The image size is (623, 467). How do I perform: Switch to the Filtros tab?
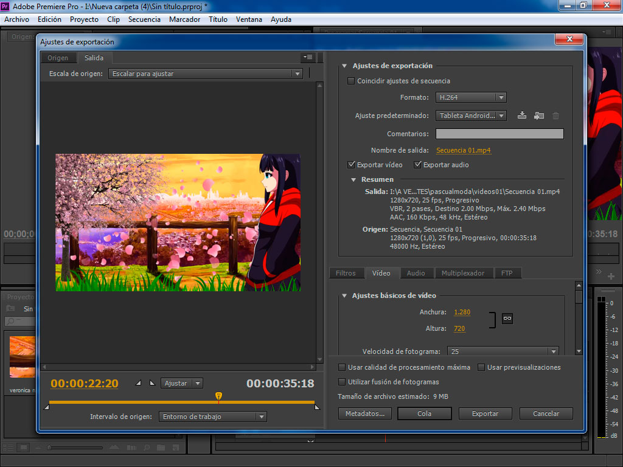pos(346,273)
